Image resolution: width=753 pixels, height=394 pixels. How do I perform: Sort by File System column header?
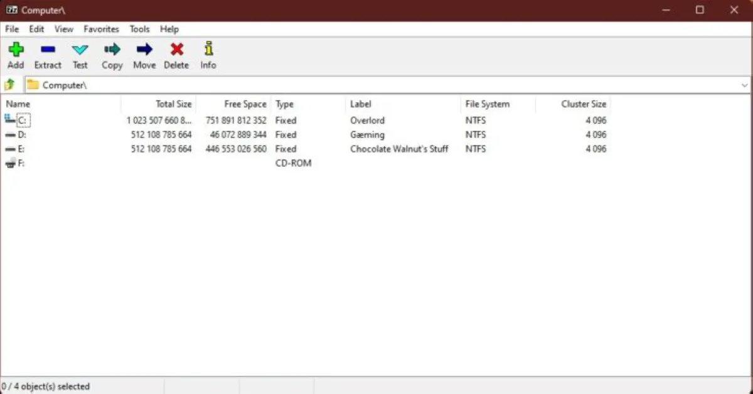tap(498, 104)
